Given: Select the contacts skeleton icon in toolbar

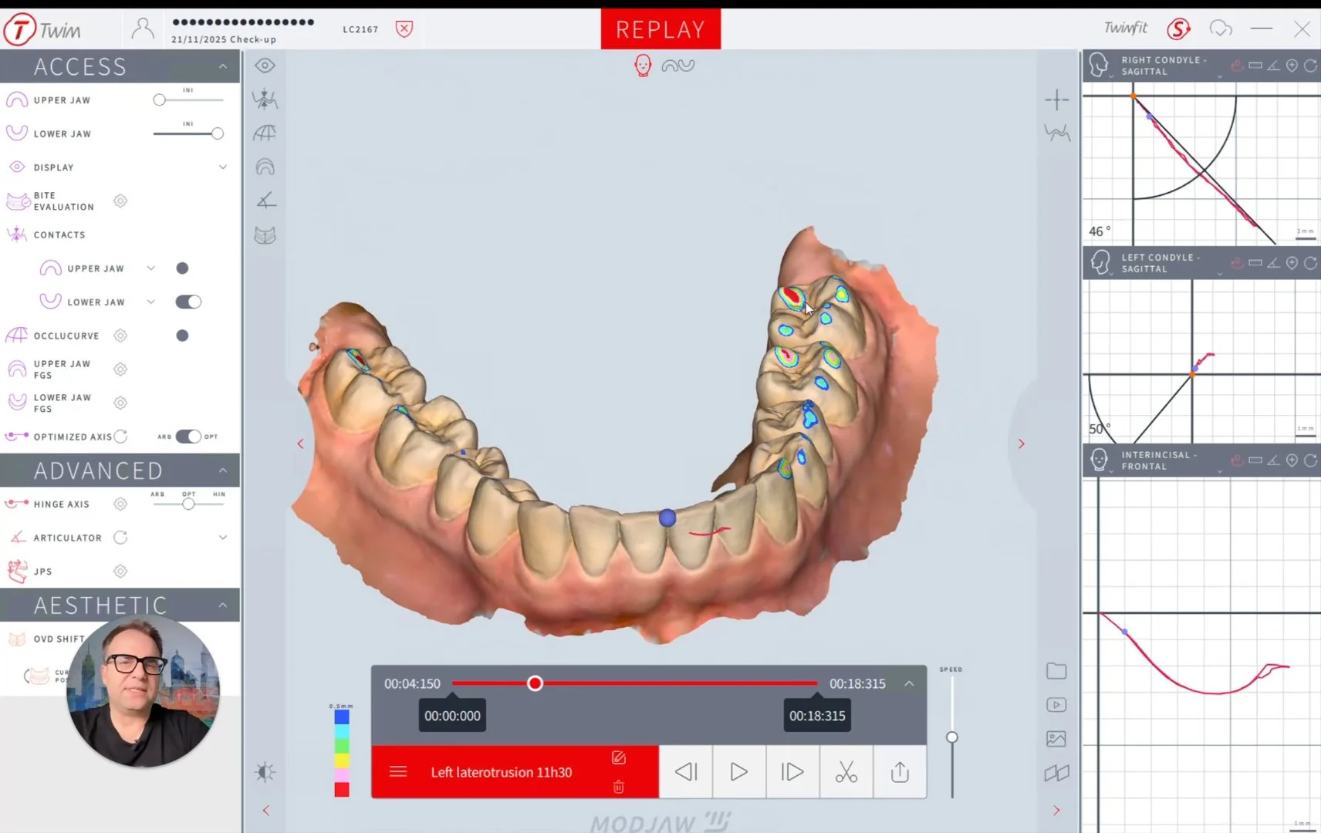Looking at the screenshot, I should [x=265, y=99].
